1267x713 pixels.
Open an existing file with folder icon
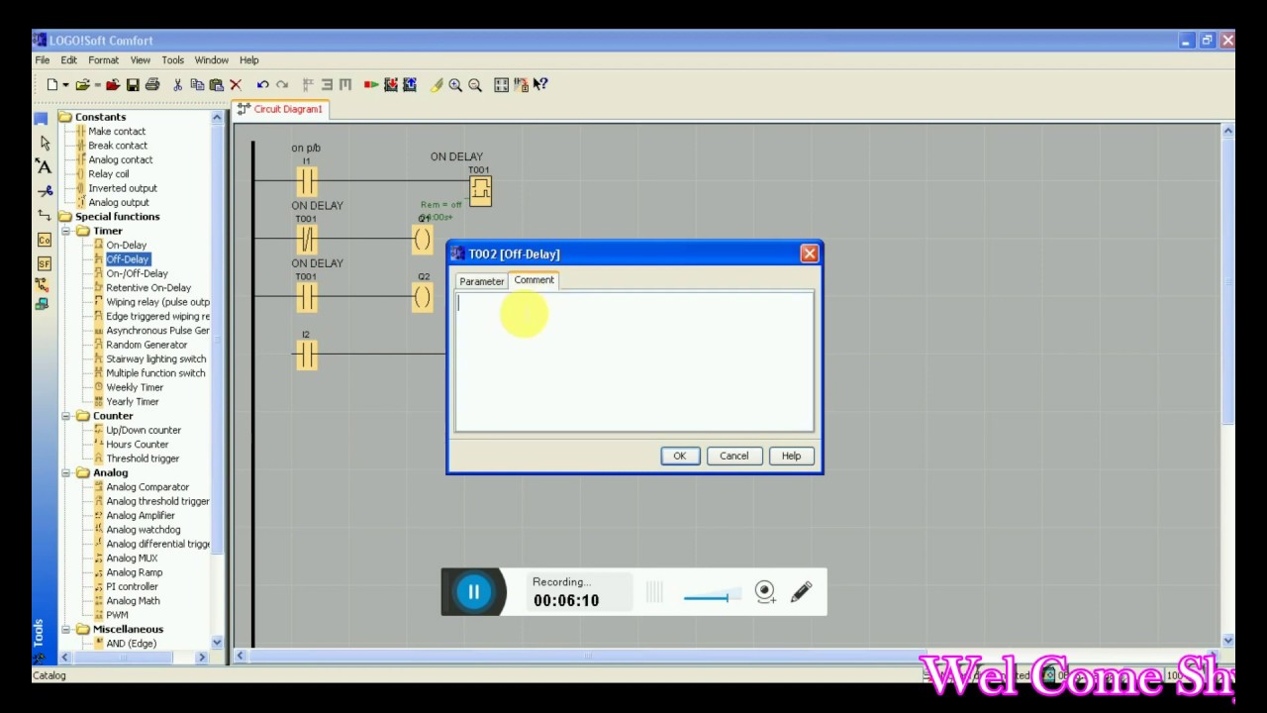[x=82, y=85]
